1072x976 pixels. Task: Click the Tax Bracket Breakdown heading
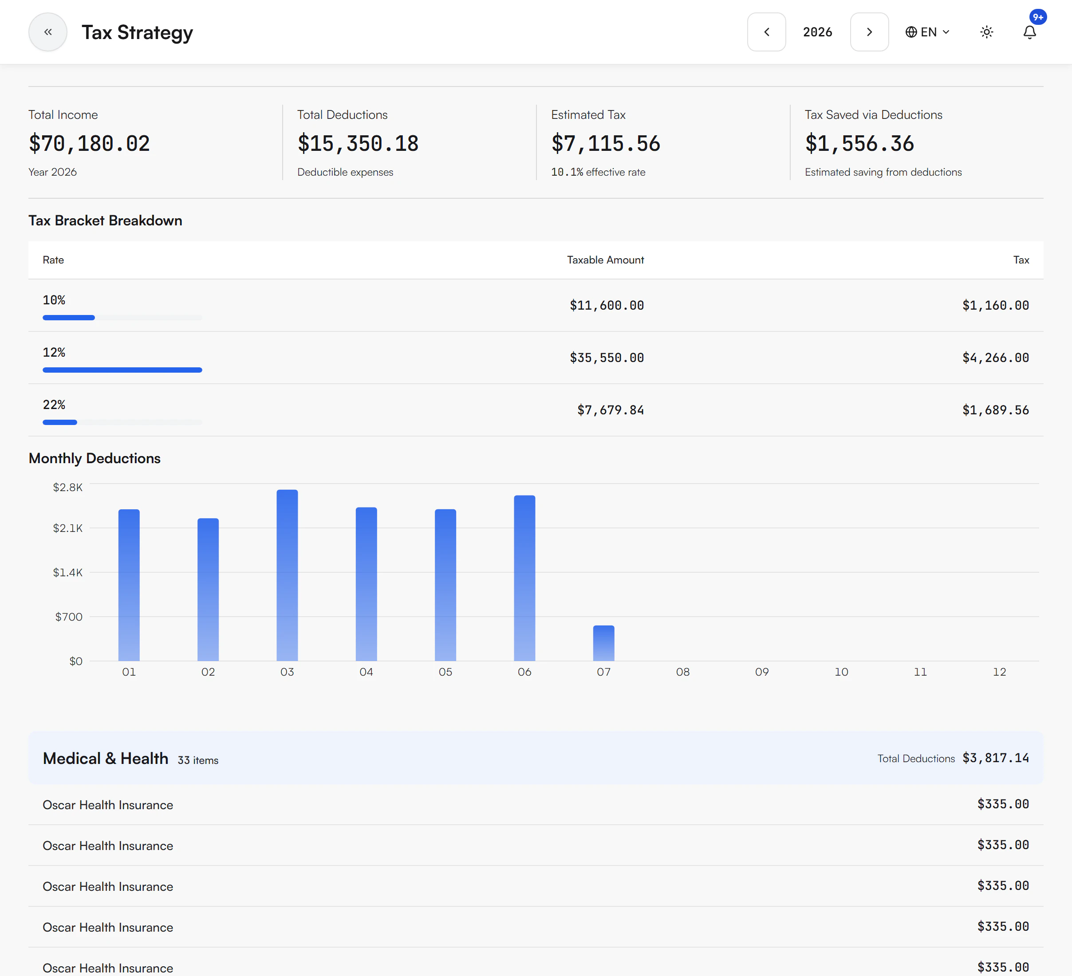[x=105, y=220]
